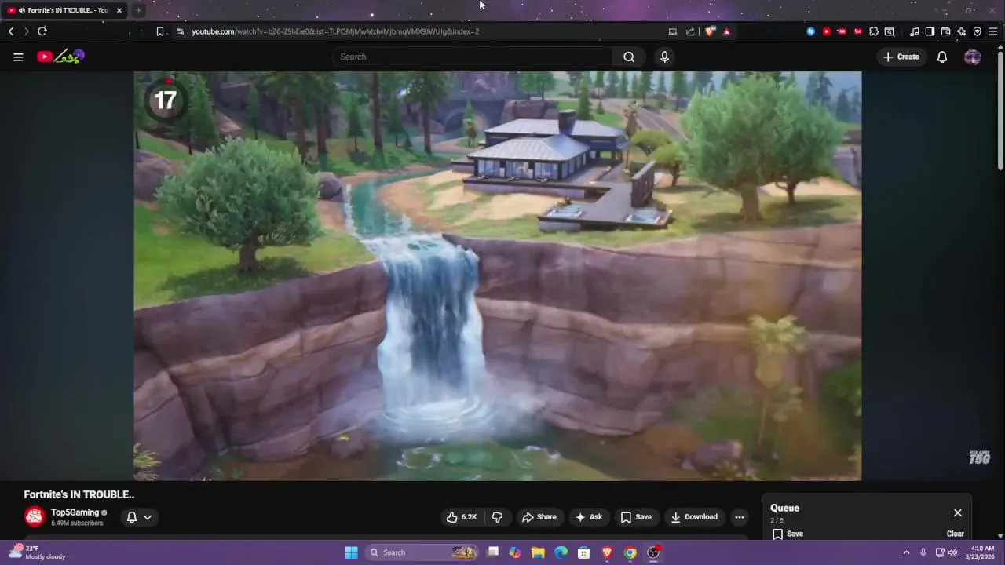Show hidden system tray icons
Image resolution: width=1005 pixels, height=565 pixels.
pyautogui.click(x=906, y=552)
